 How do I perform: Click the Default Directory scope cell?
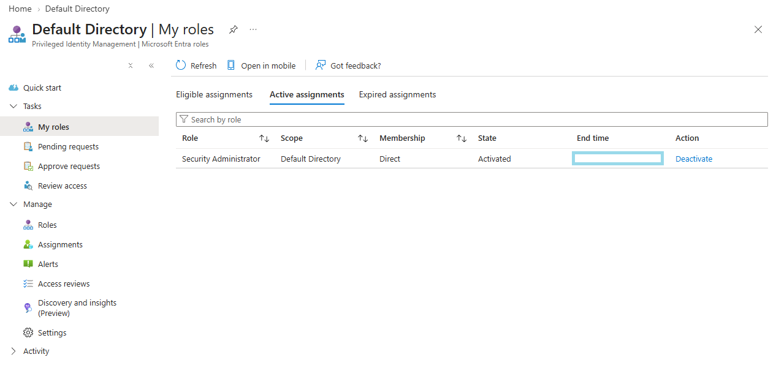311,159
